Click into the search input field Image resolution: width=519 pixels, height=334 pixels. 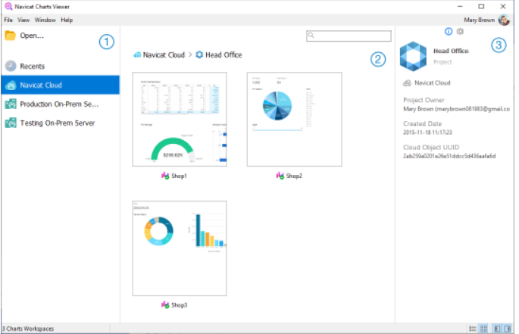tap(349, 36)
